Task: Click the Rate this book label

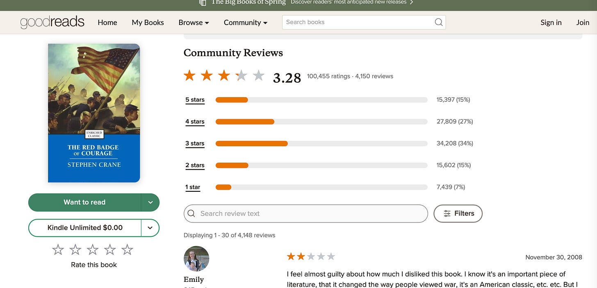Action: pos(94,265)
